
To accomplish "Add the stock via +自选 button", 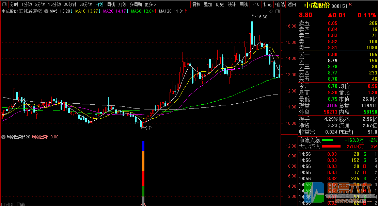I will tap(279, 4).
